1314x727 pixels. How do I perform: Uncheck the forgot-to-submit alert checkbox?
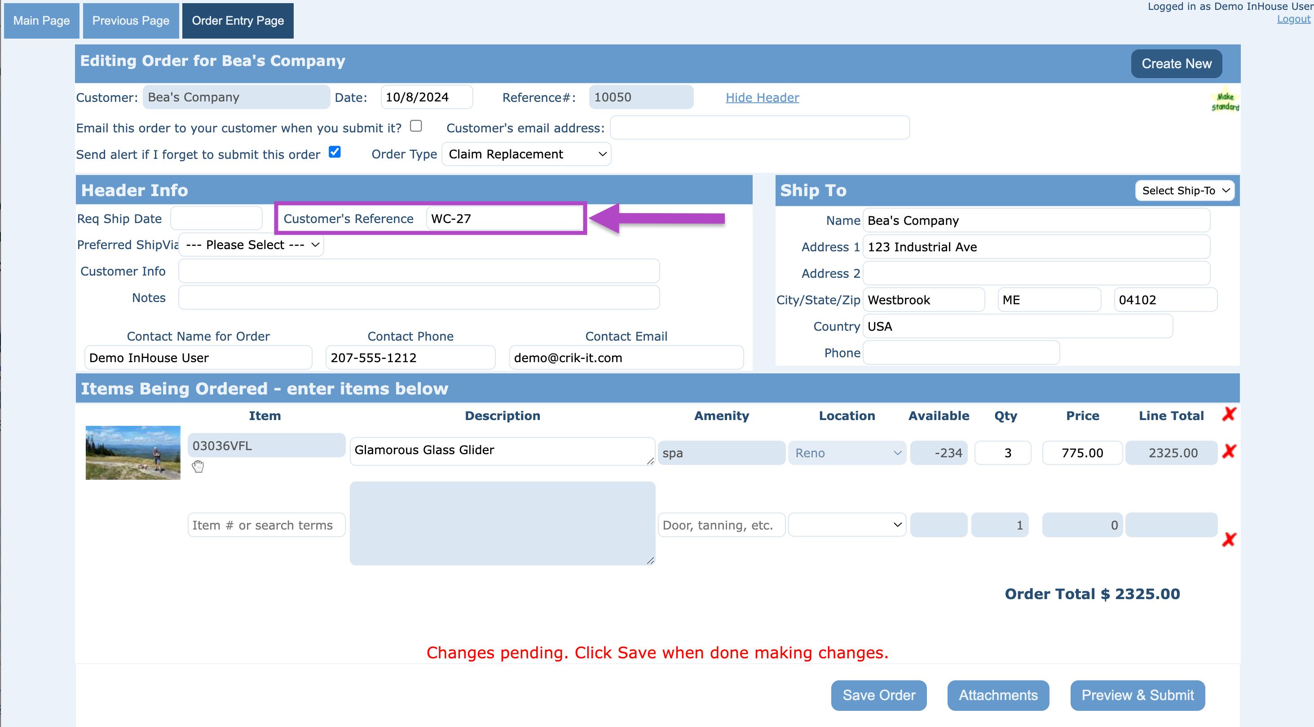[335, 153]
